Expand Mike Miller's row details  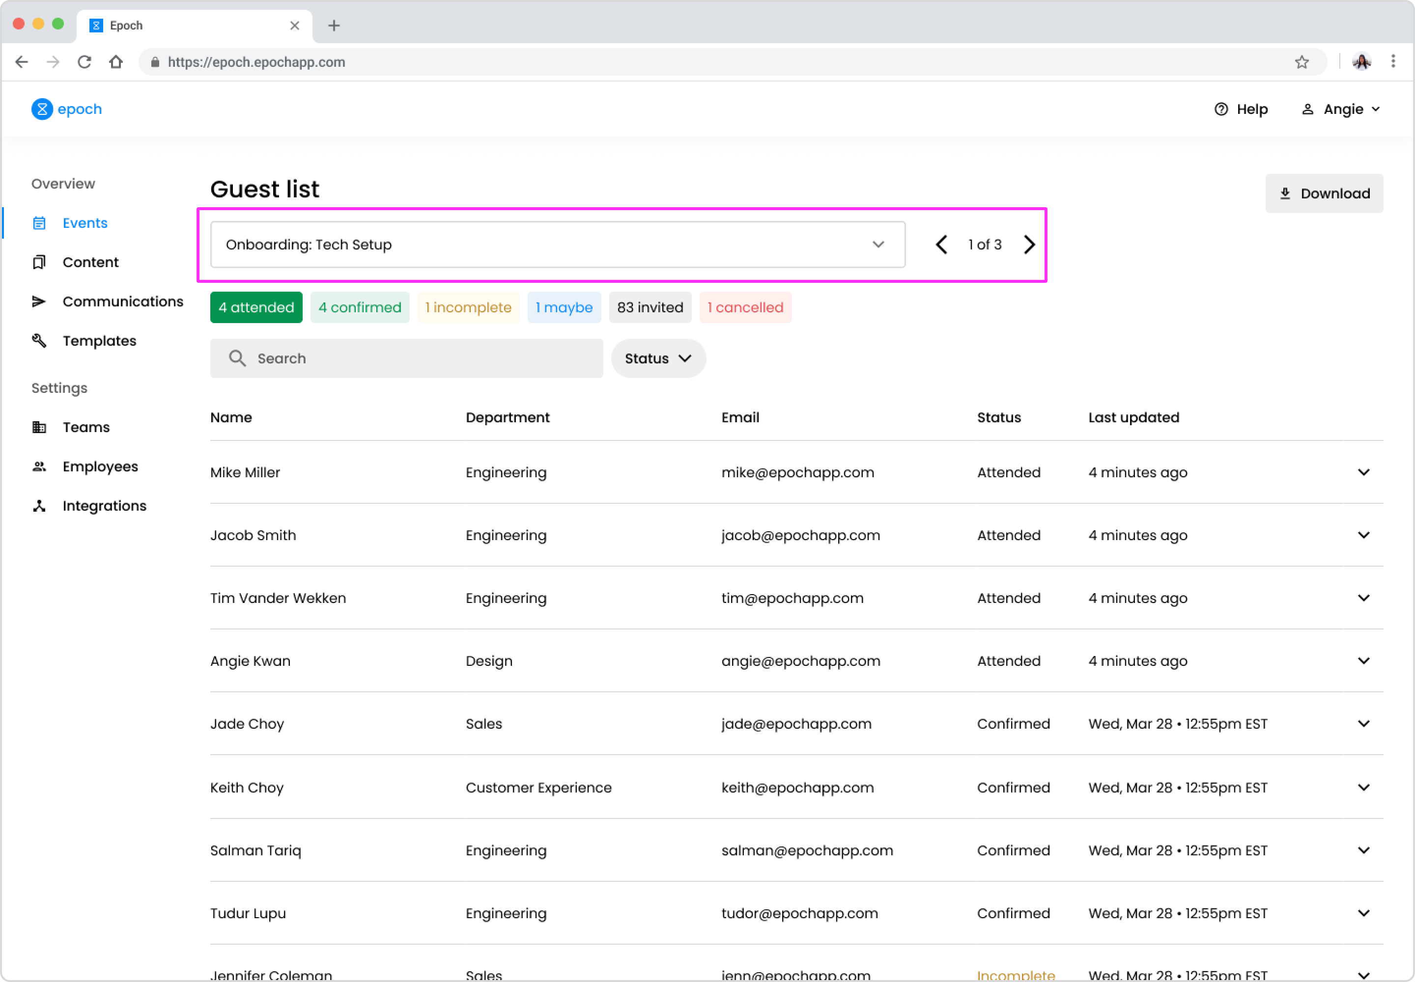pyautogui.click(x=1363, y=472)
